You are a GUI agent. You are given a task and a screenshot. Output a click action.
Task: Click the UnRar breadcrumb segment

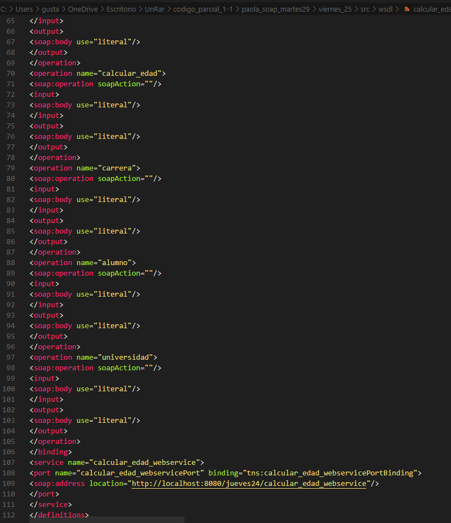(x=155, y=9)
